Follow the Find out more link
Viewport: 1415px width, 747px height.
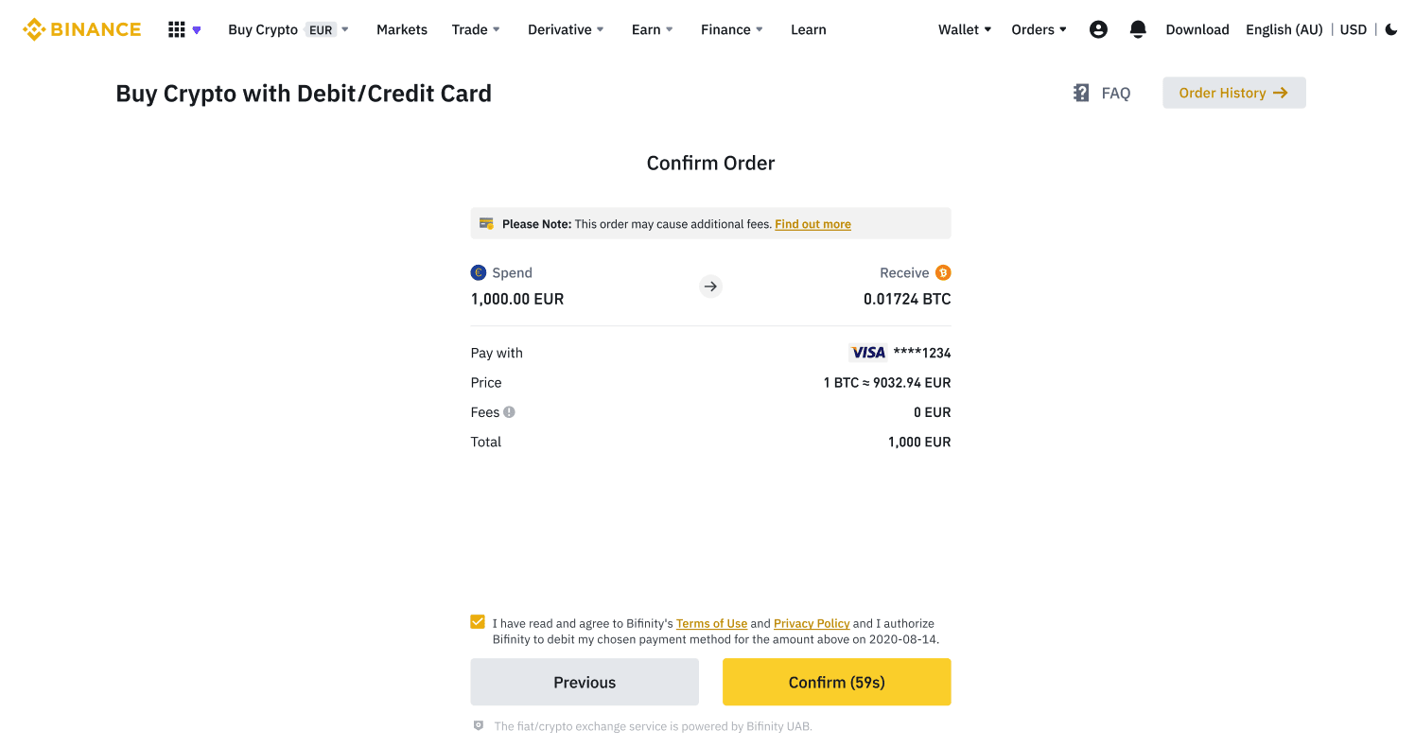click(x=812, y=224)
